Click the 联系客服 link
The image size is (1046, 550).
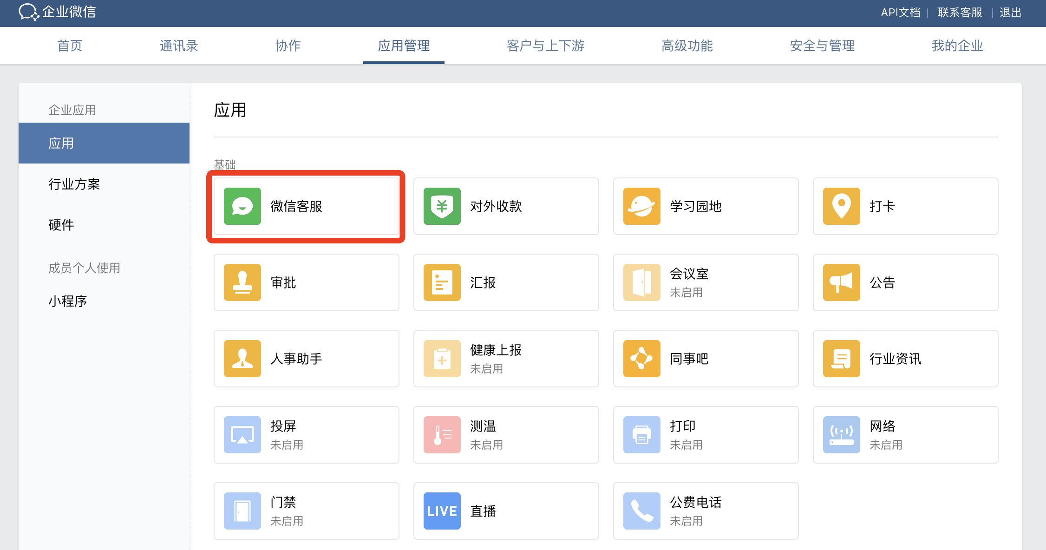960,13
